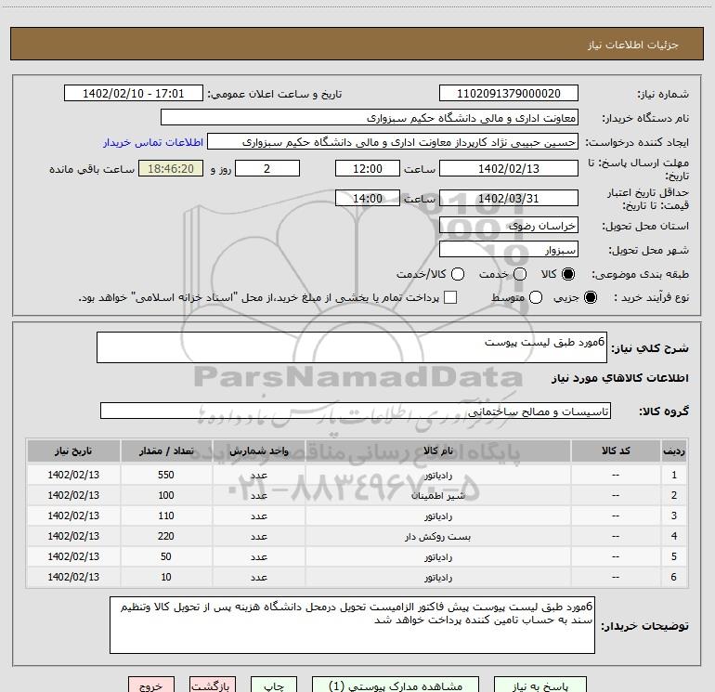The width and height of the screenshot is (715, 692).
Task: Click the شماره نیاز number field
Action: (x=509, y=94)
